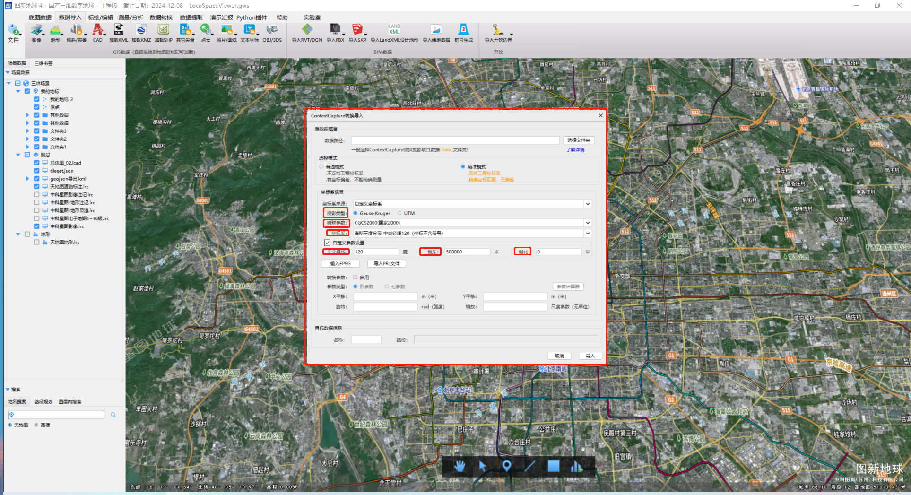The width and height of the screenshot is (911, 495).
Task: Click the 中央经线 value field
Action: point(376,252)
